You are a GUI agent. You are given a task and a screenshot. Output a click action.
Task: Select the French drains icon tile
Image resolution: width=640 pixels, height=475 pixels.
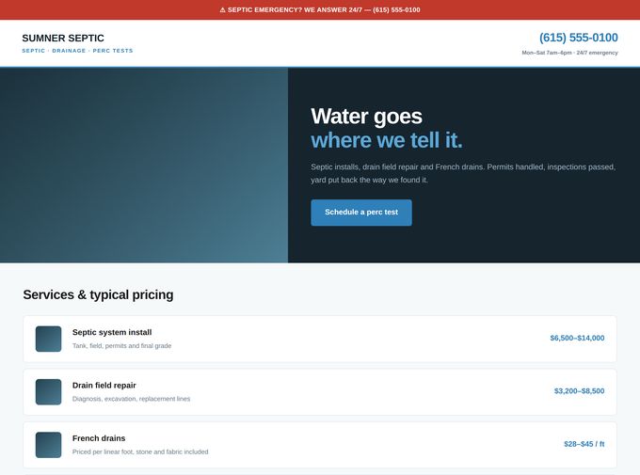49,445
